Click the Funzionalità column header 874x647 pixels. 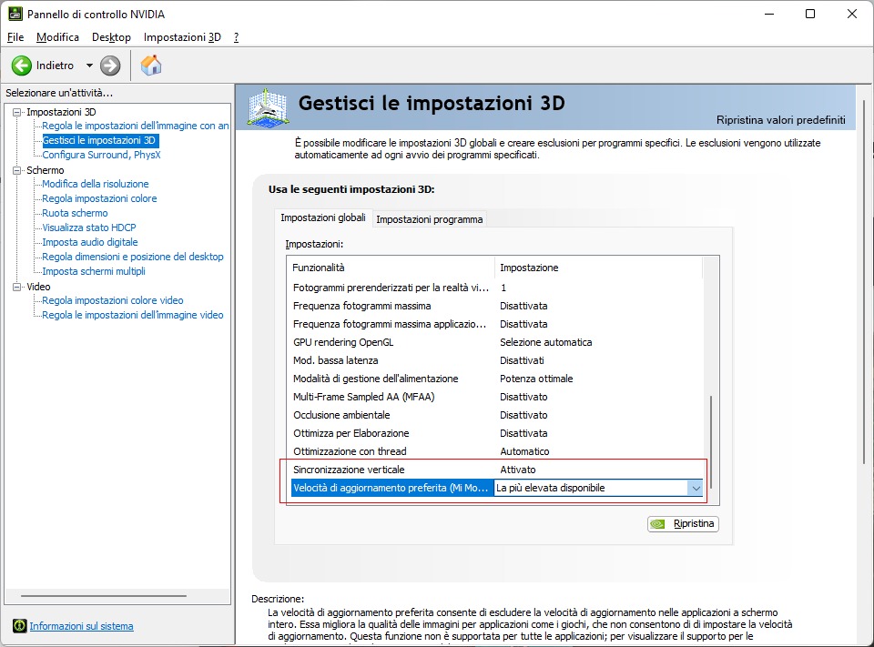[391, 268]
